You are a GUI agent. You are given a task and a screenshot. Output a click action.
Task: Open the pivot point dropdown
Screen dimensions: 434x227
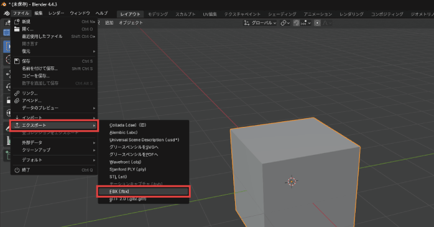[285, 23]
